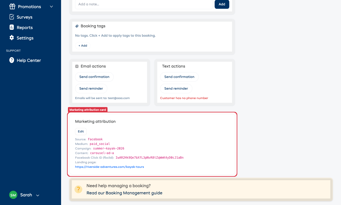The image size is (341, 205).
Task: Open the Reports section
Action: point(25,28)
